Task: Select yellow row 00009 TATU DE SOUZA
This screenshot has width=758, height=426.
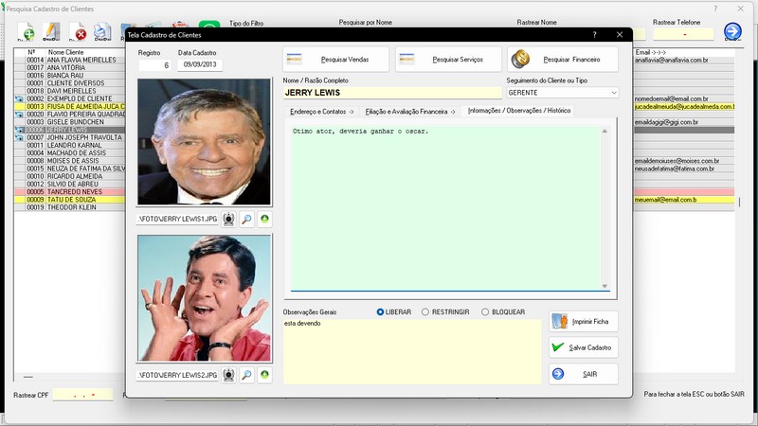Action: pyautogui.click(x=69, y=200)
